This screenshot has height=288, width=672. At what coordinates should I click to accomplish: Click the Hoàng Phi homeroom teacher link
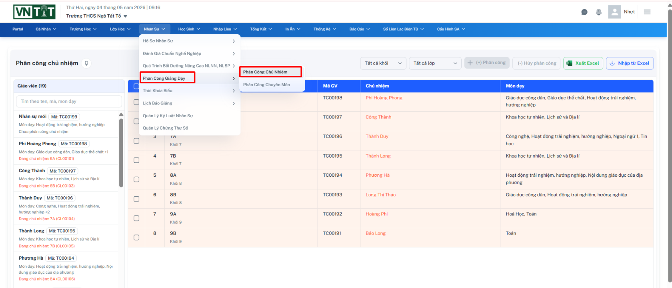point(376,214)
